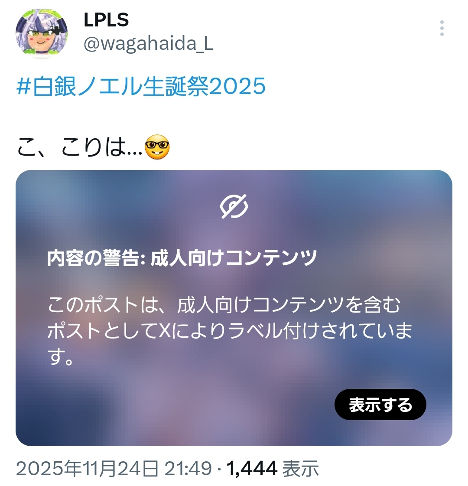Viewport: 468px width, 486px height.
Task: Click the 成人向けコンテンツ text in the heading
Action: [x=234, y=258]
